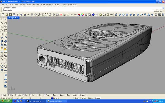
Task: Uncheck the Mid object snap
Action: click(x=23, y=95)
